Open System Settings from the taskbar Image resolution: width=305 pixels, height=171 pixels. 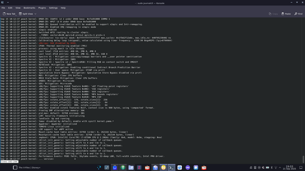(x=107, y=168)
